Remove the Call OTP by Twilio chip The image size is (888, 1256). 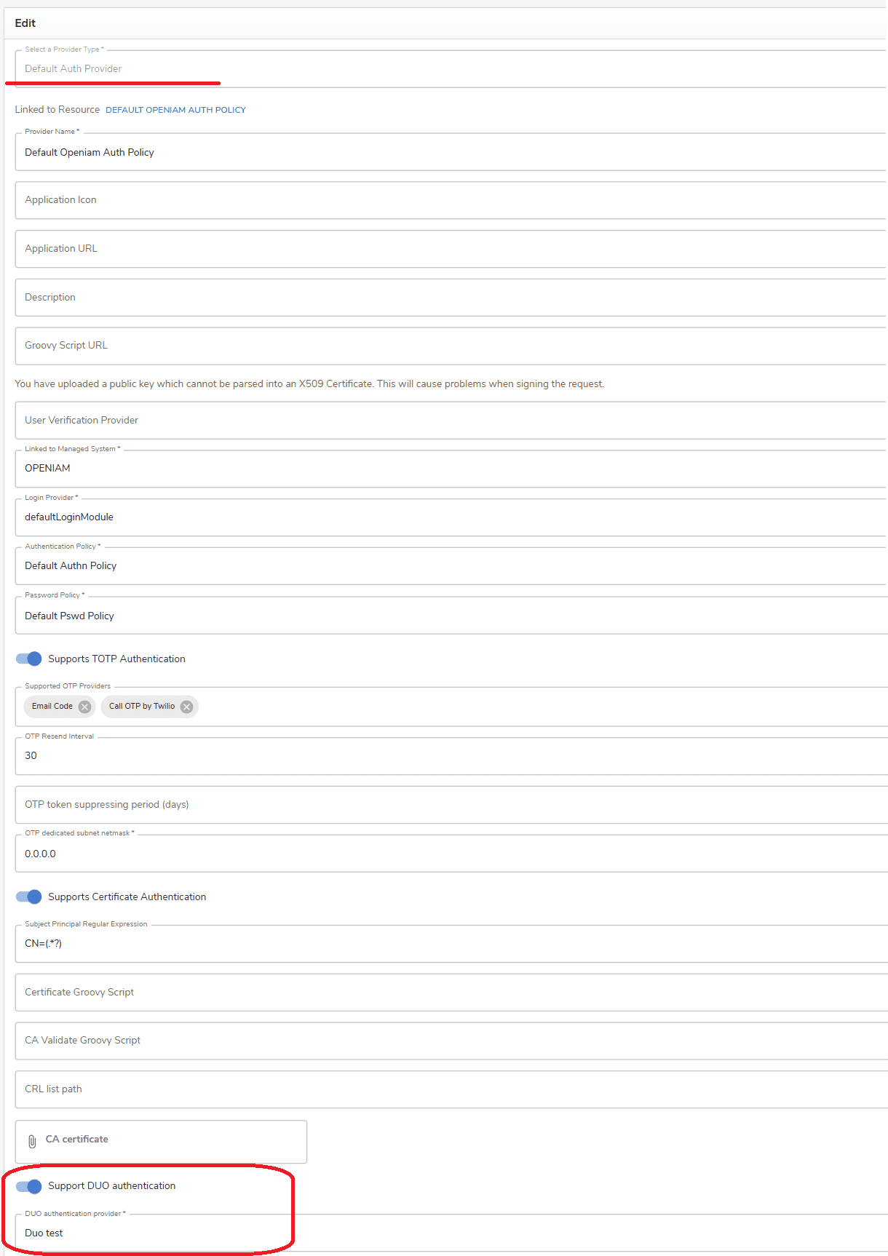186,707
